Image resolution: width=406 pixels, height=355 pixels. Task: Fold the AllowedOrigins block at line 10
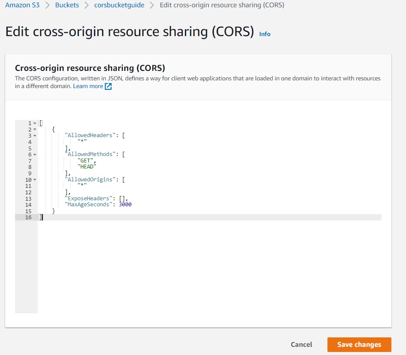click(35, 180)
